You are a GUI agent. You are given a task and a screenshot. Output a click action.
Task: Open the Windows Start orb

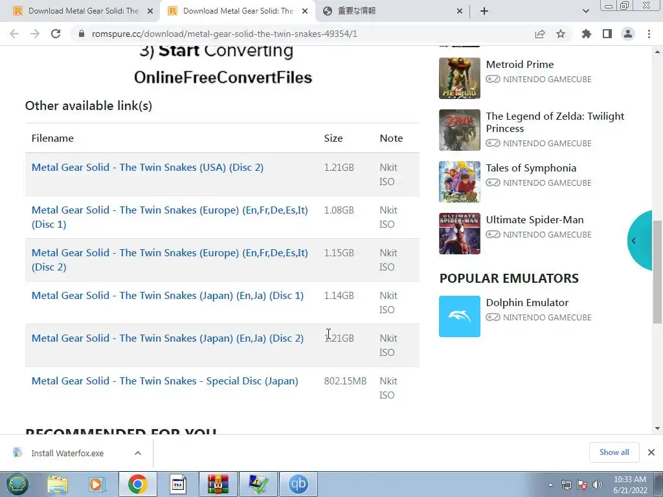tap(17, 484)
